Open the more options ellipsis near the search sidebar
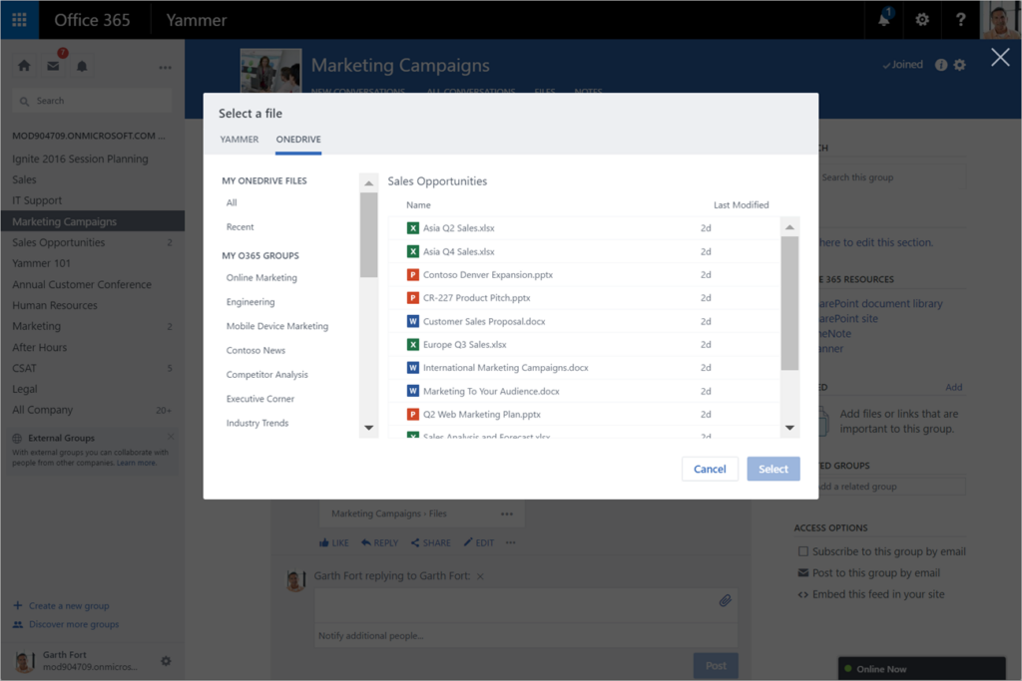The width and height of the screenshot is (1022, 681). [x=163, y=66]
